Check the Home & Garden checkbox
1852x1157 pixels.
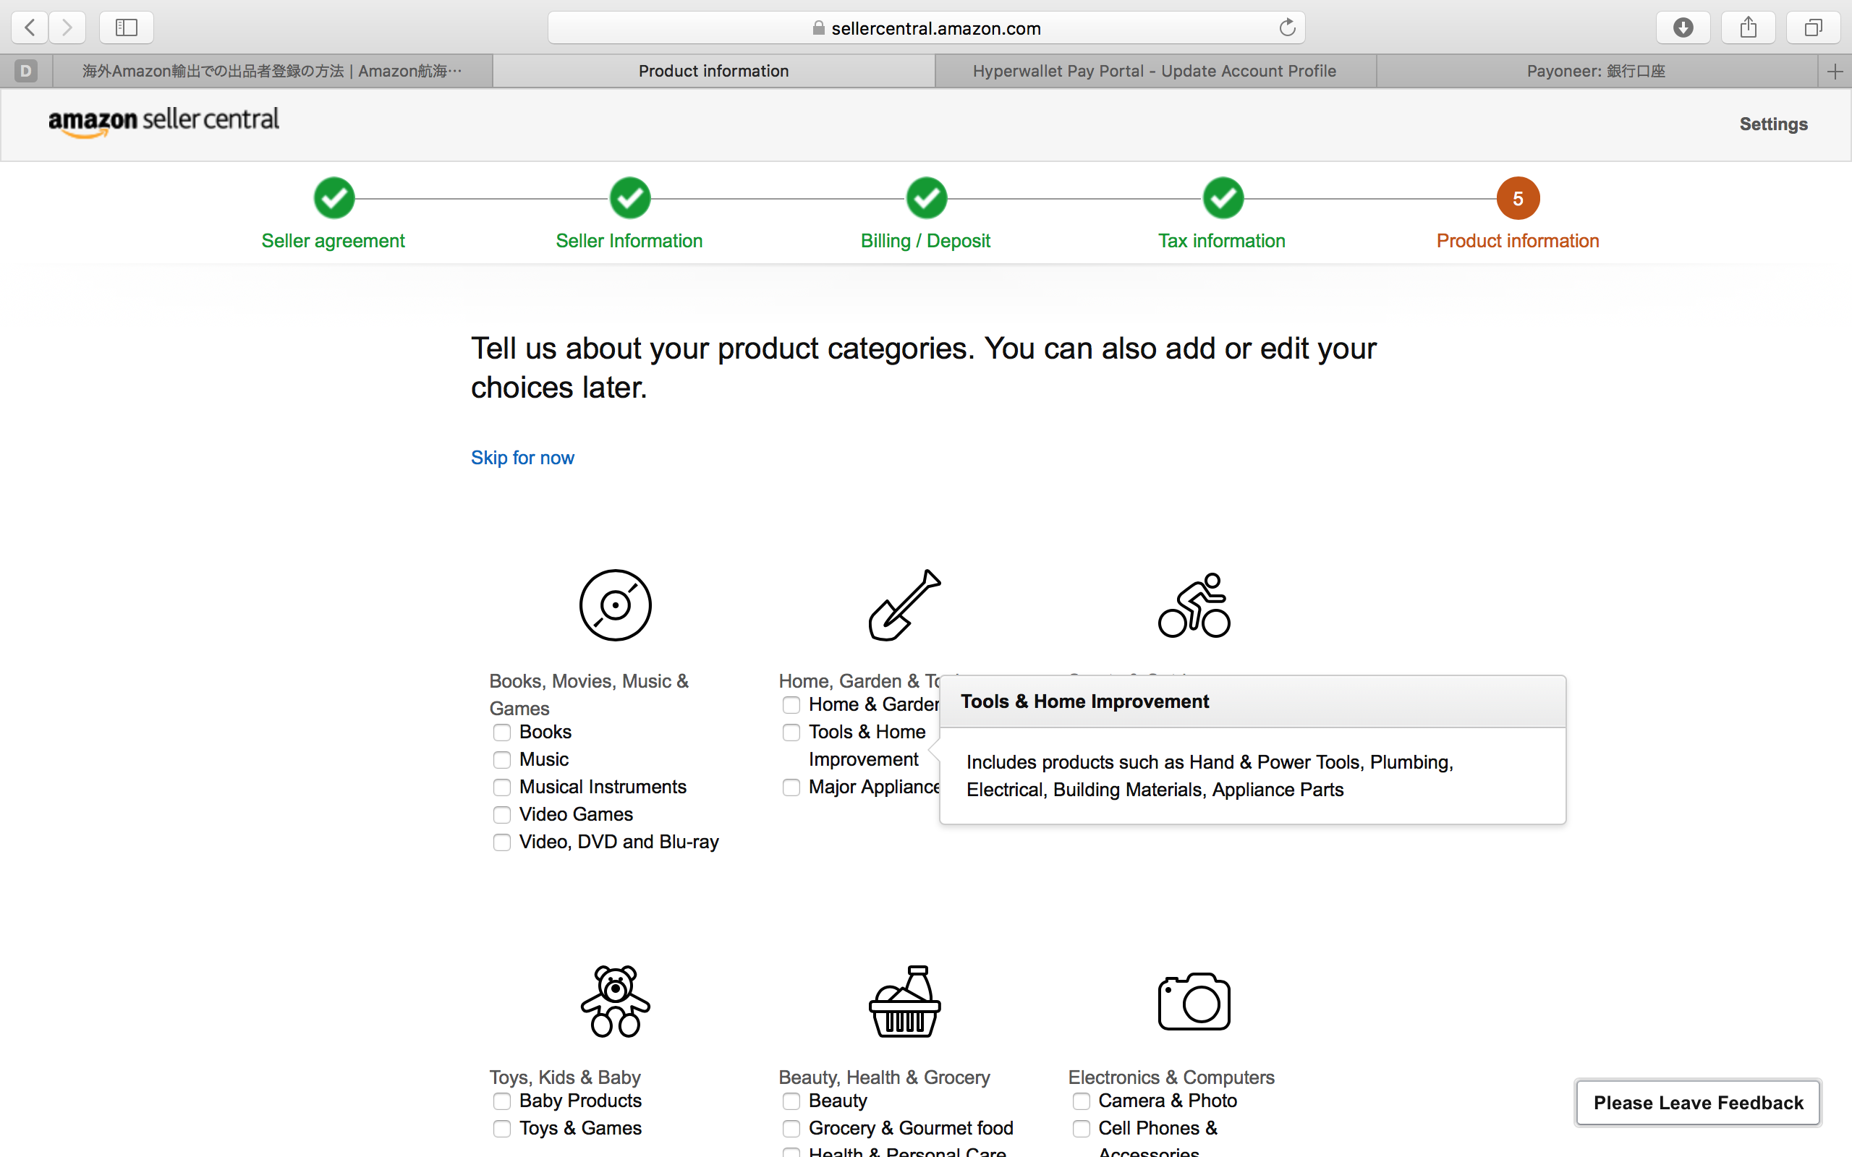tap(791, 705)
